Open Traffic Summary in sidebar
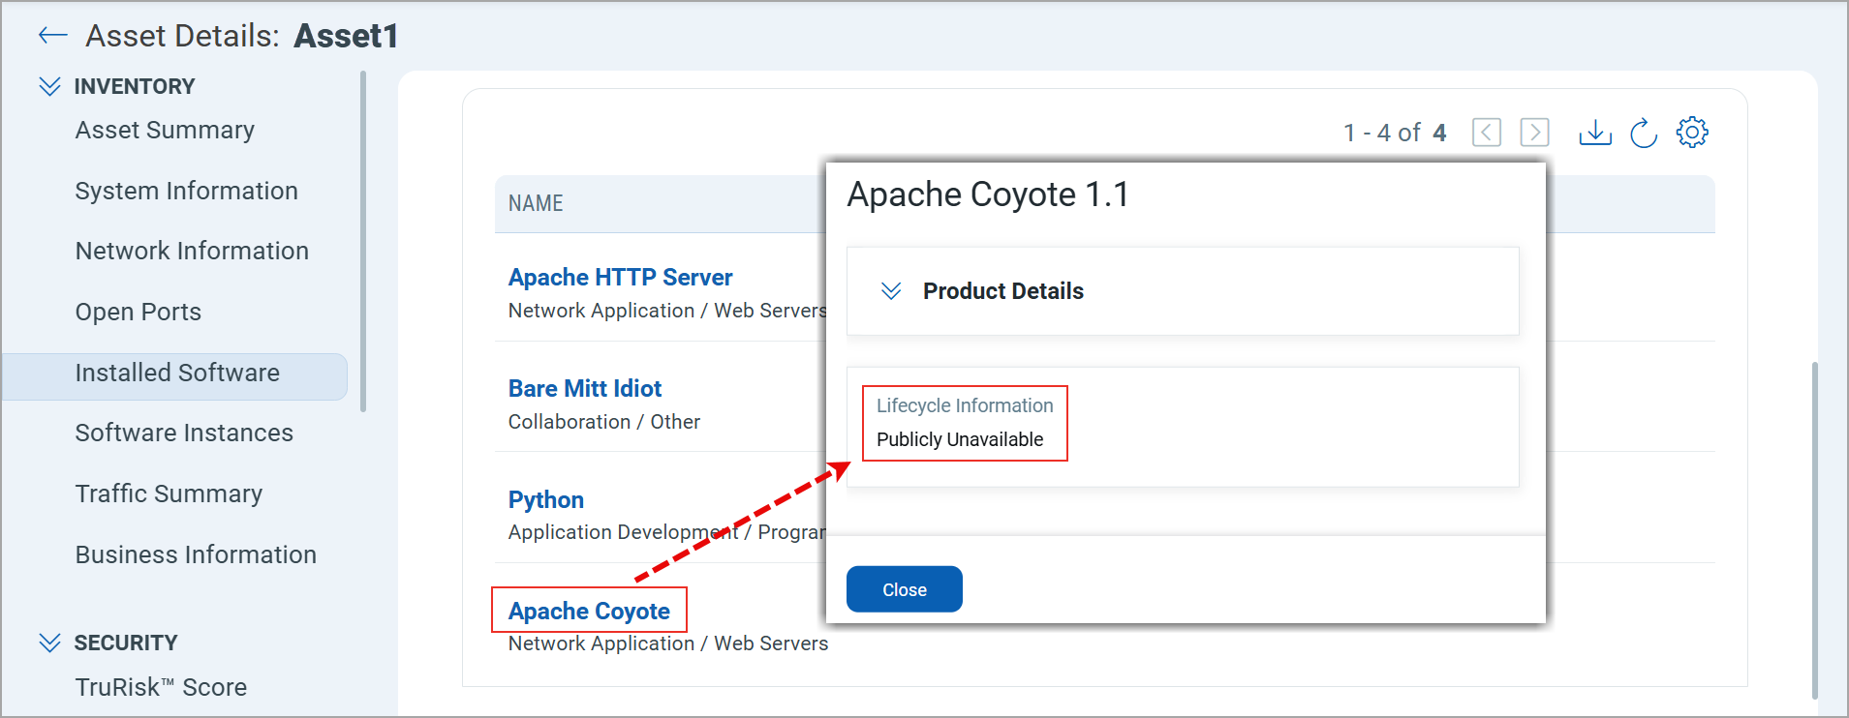1849x718 pixels. pos(169,494)
